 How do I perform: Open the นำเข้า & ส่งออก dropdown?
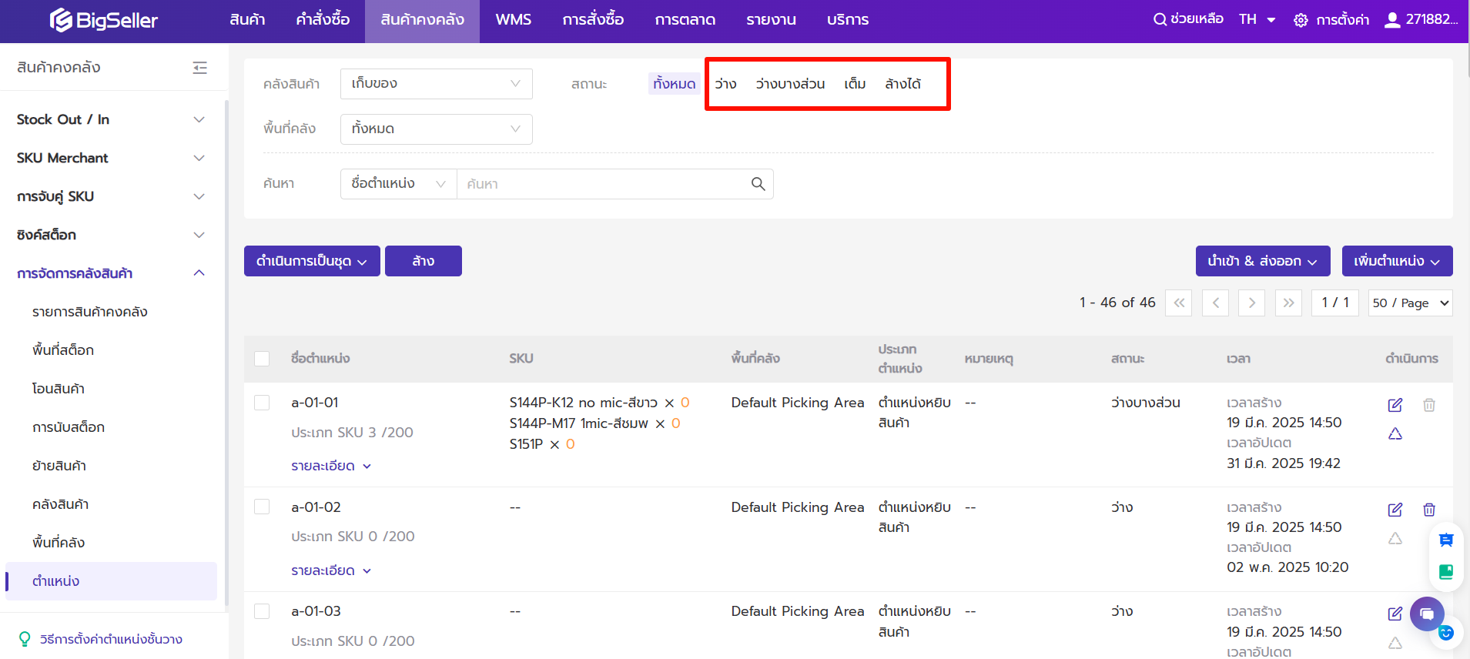pos(1263,261)
